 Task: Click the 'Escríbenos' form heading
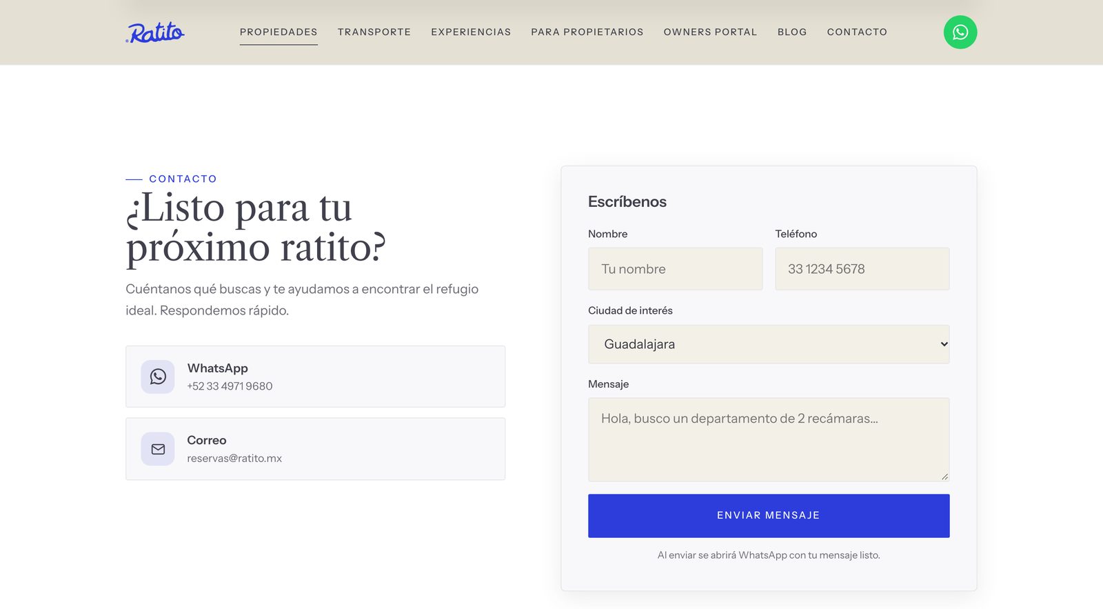pos(627,201)
